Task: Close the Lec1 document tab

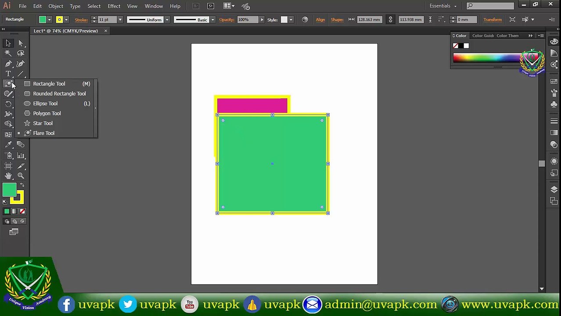Action: point(105,31)
